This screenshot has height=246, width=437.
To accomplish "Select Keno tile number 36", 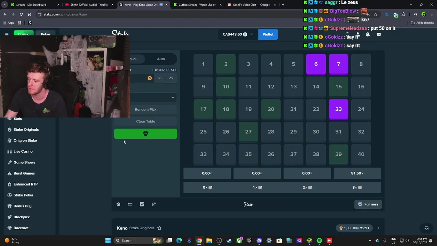I will point(271,154).
